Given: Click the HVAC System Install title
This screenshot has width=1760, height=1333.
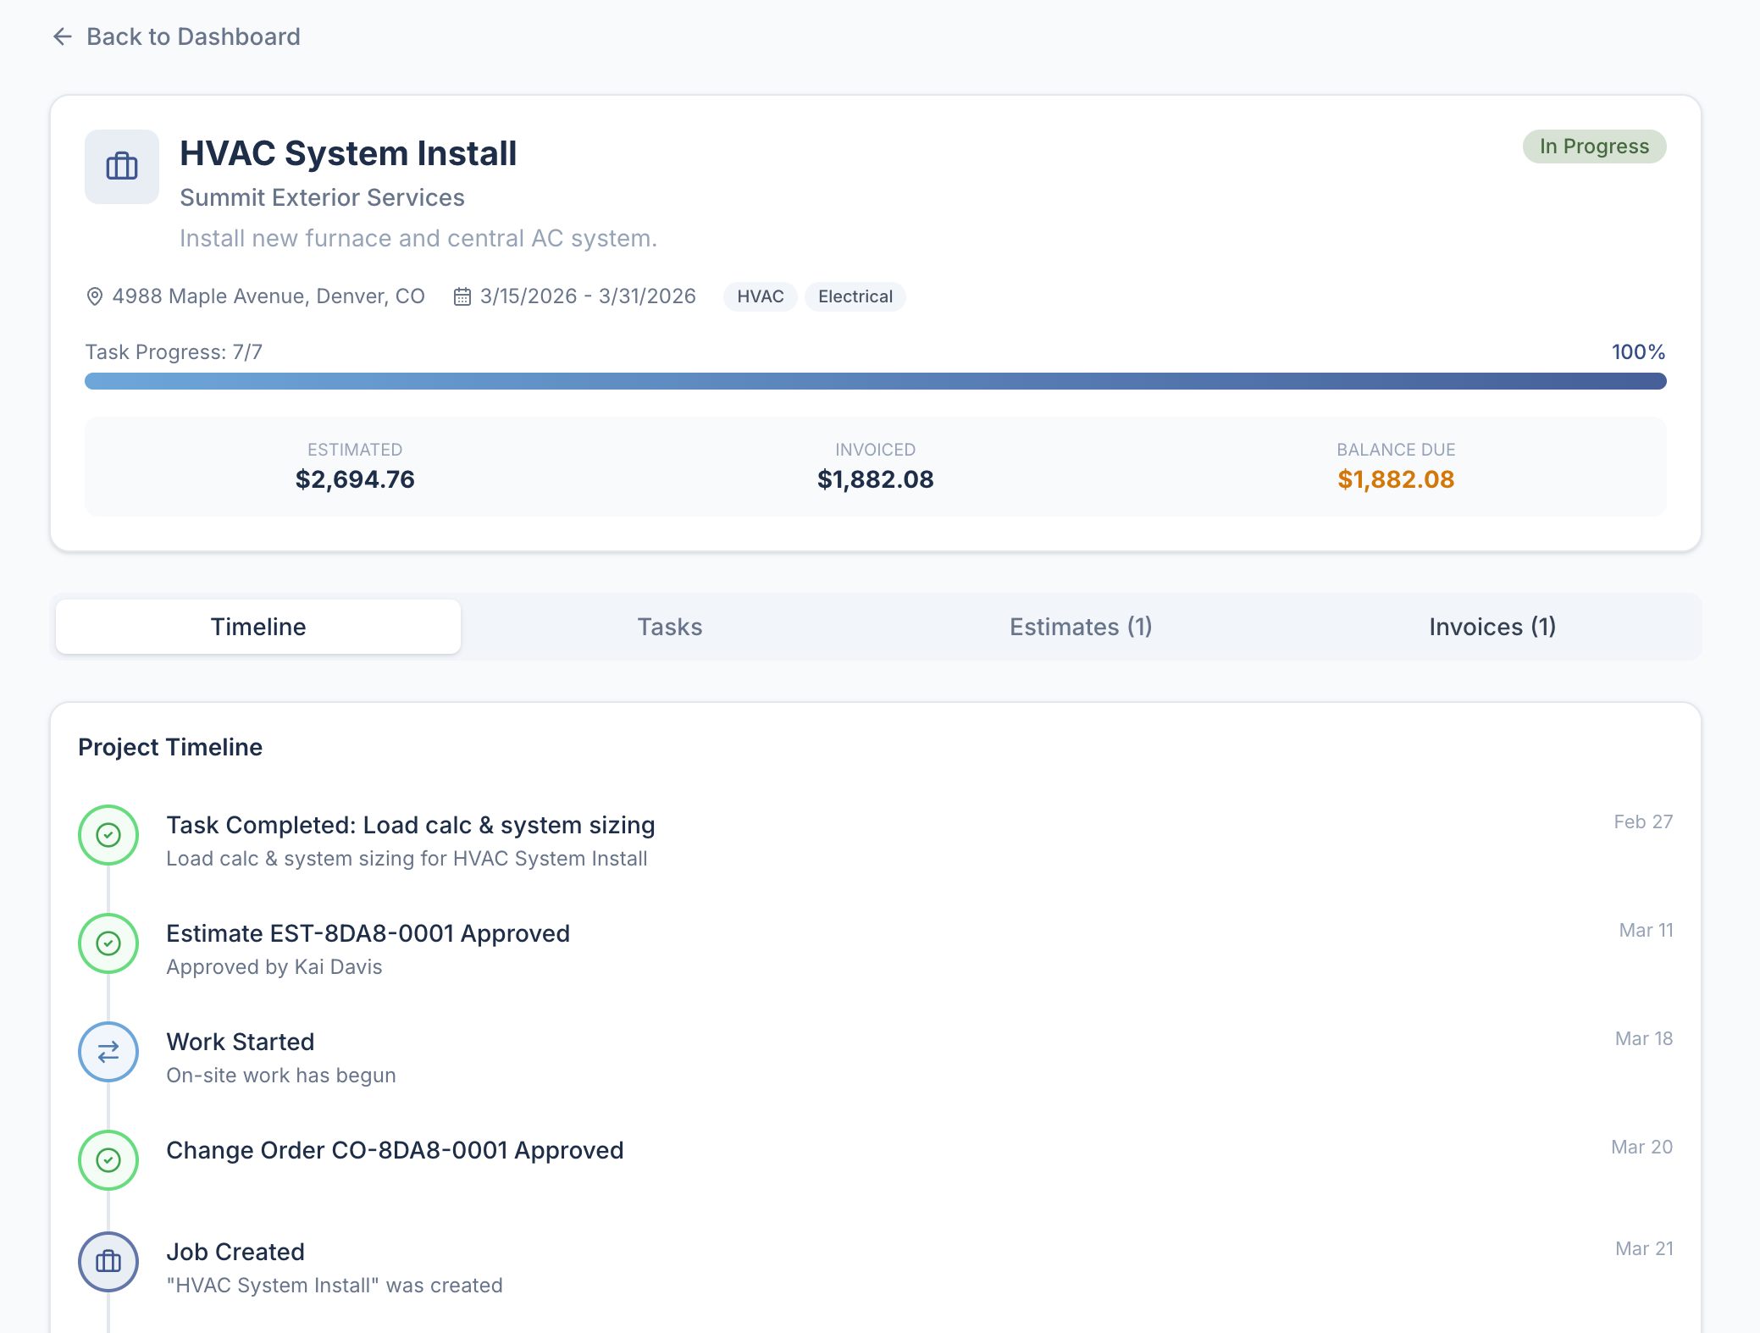Looking at the screenshot, I should click(x=348, y=153).
